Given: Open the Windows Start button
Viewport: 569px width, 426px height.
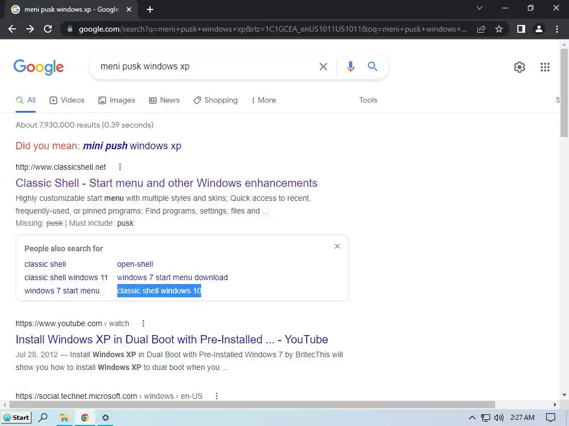Looking at the screenshot, I should [16, 418].
